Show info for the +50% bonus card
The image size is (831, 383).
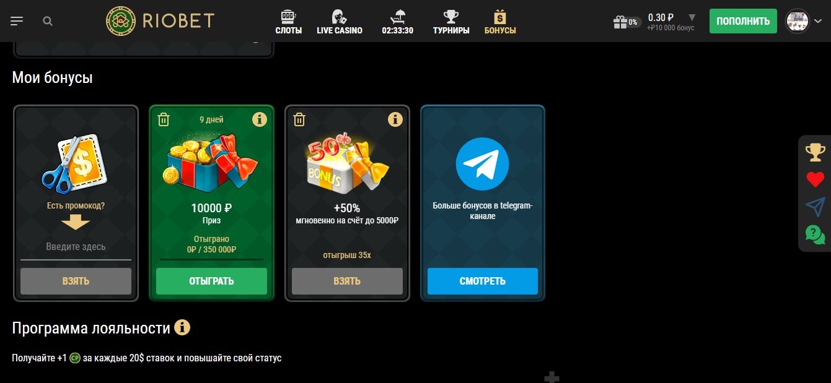click(x=395, y=119)
